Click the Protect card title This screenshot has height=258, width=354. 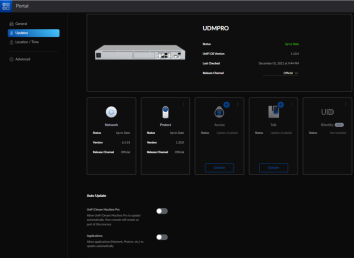coord(165,125)
